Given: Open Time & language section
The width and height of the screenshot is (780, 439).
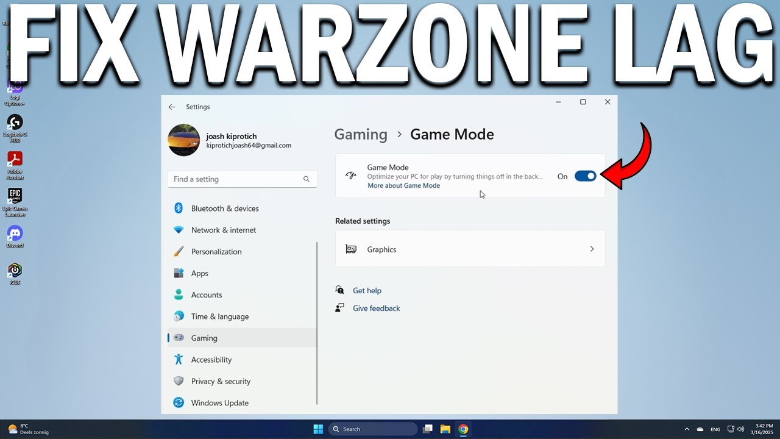Looking at the screenshot, I should tap(242, 316).
